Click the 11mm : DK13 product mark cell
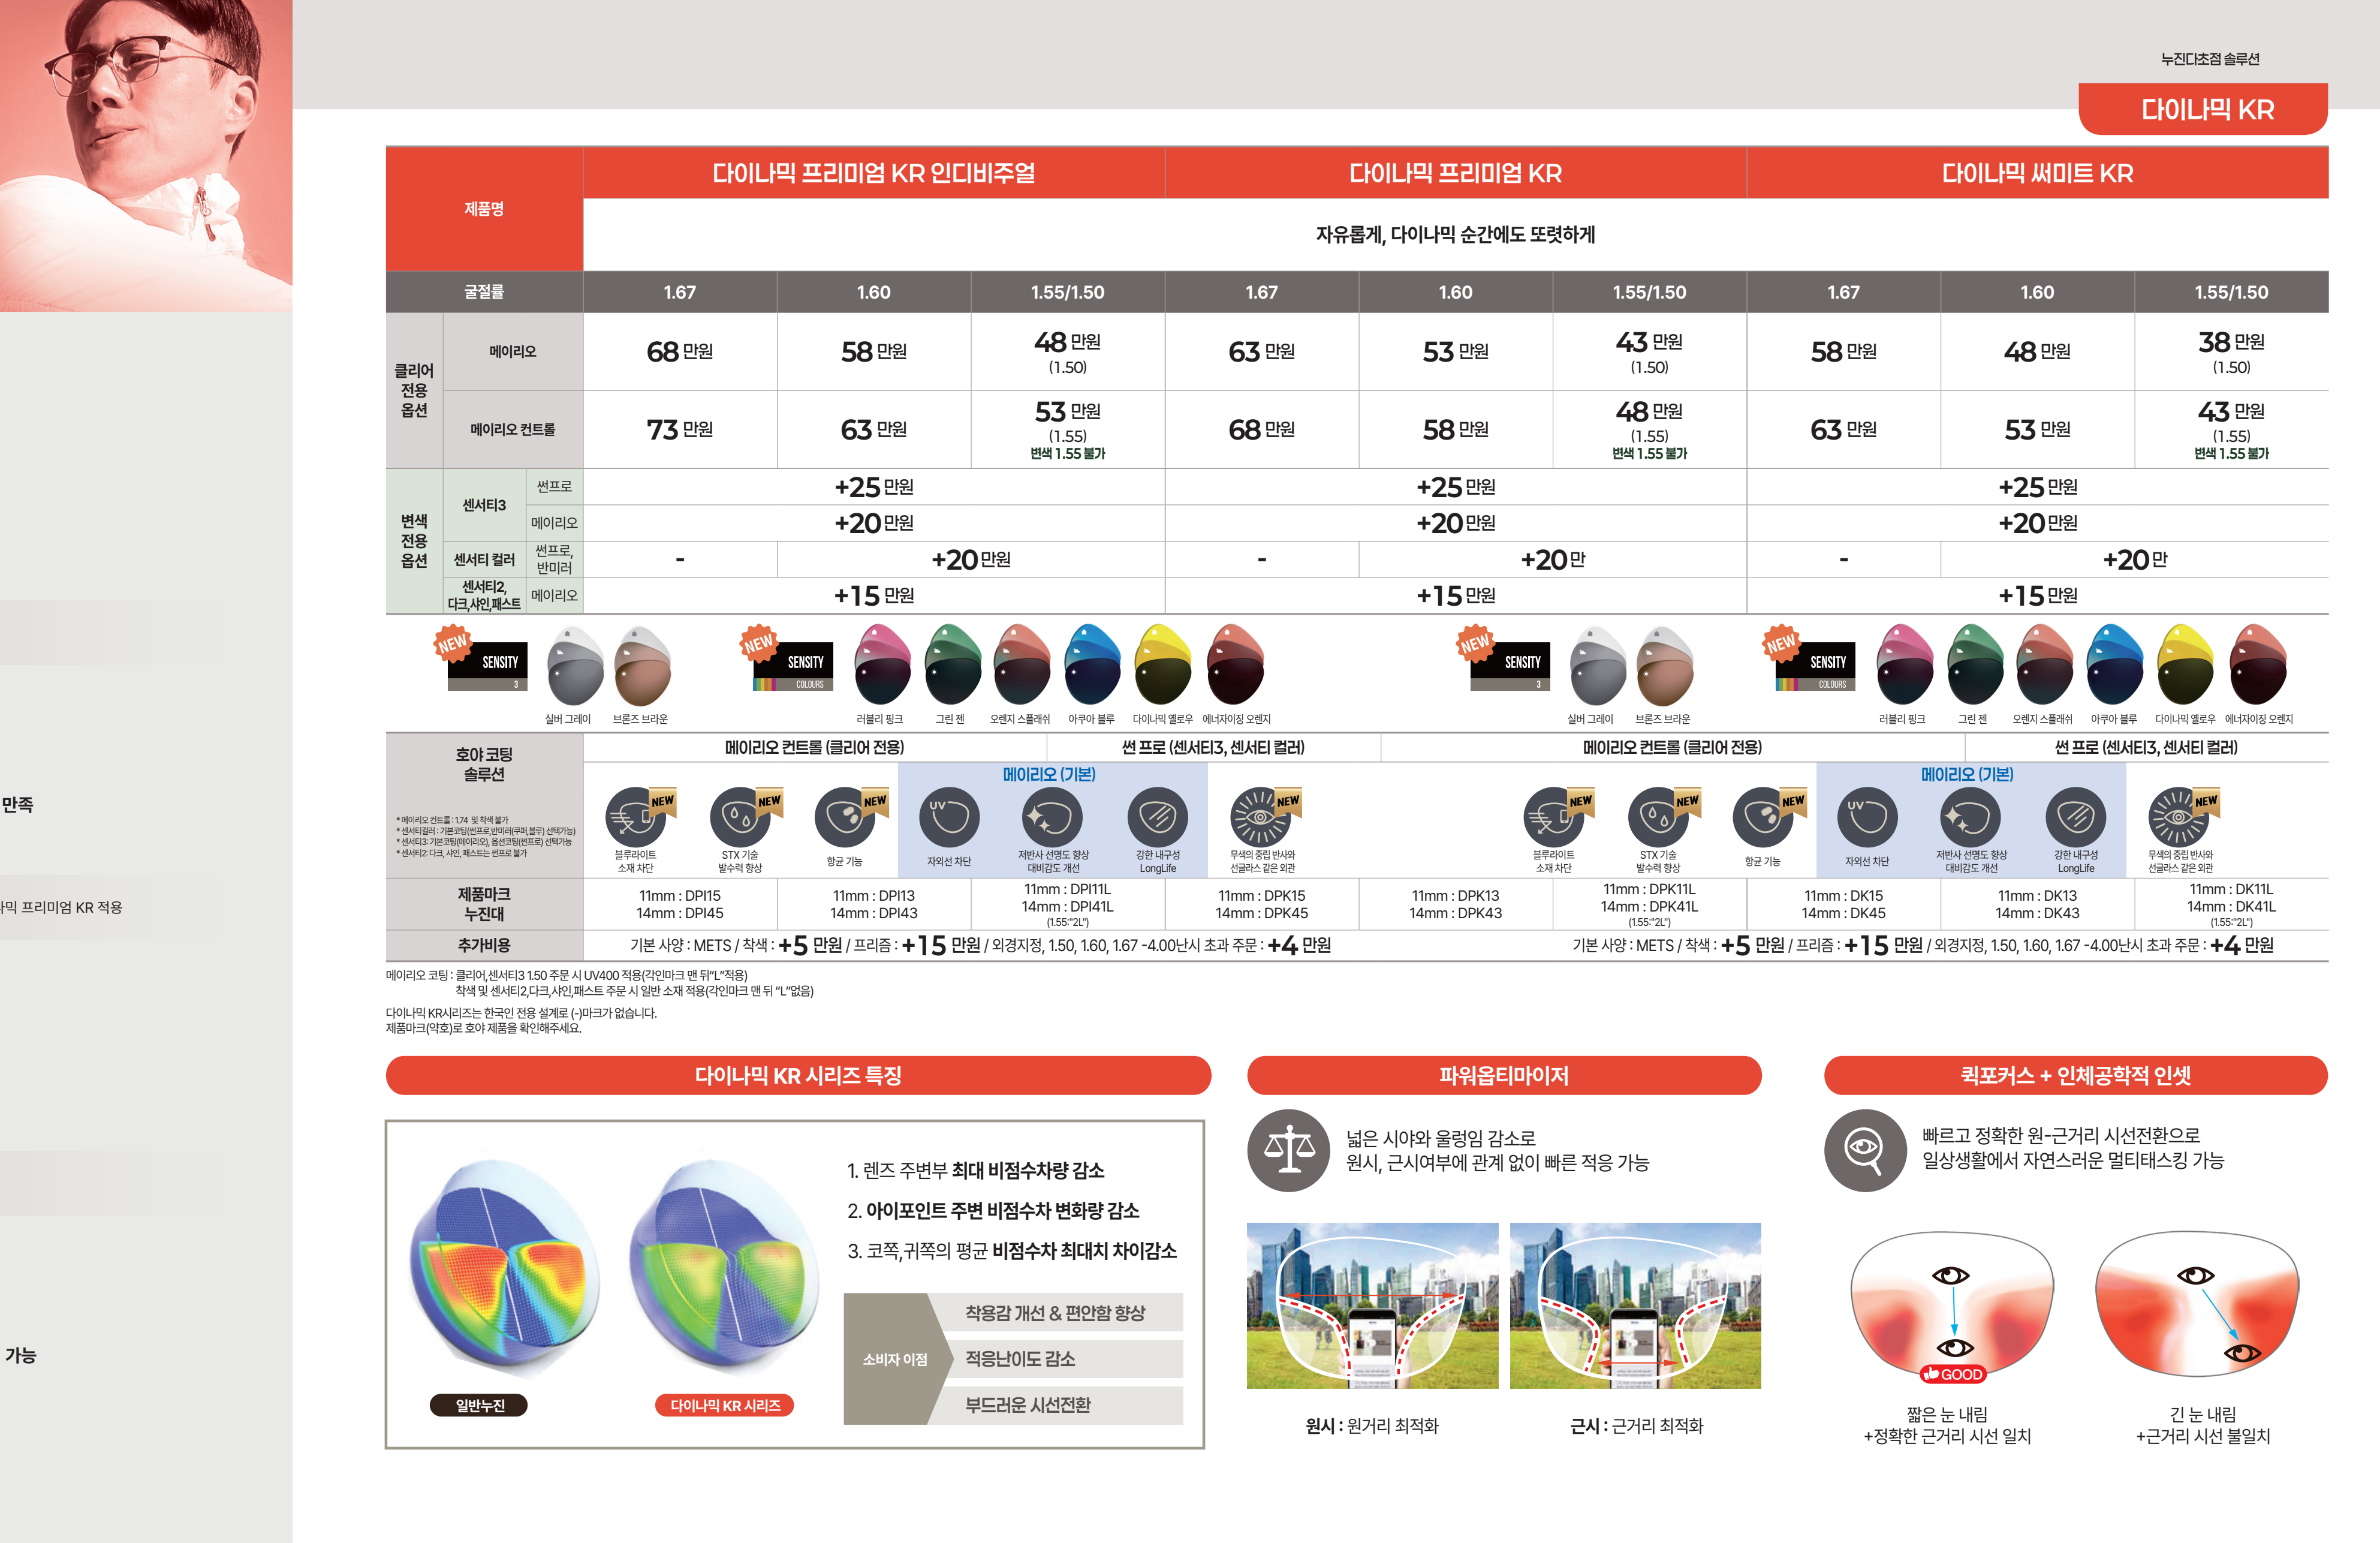The image size is (2380, 1543). pyautogui.click(x=2037, y=904)
